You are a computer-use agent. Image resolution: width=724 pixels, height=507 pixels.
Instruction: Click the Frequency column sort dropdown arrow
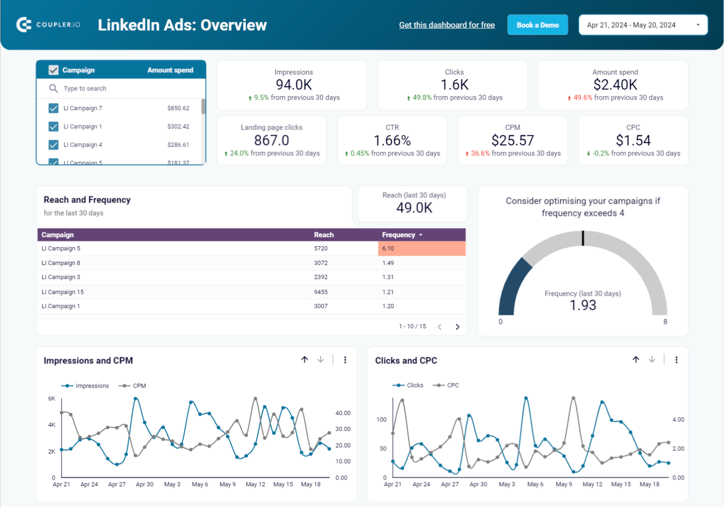click(421, 234)
